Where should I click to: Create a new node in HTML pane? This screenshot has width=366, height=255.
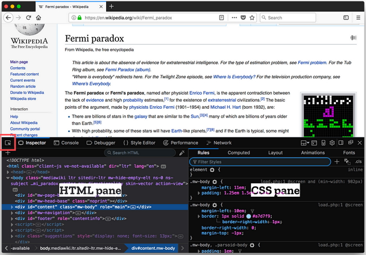pos(8,153)
